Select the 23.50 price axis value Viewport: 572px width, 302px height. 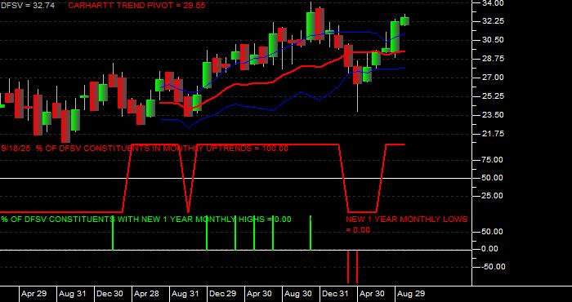(493, 115)
